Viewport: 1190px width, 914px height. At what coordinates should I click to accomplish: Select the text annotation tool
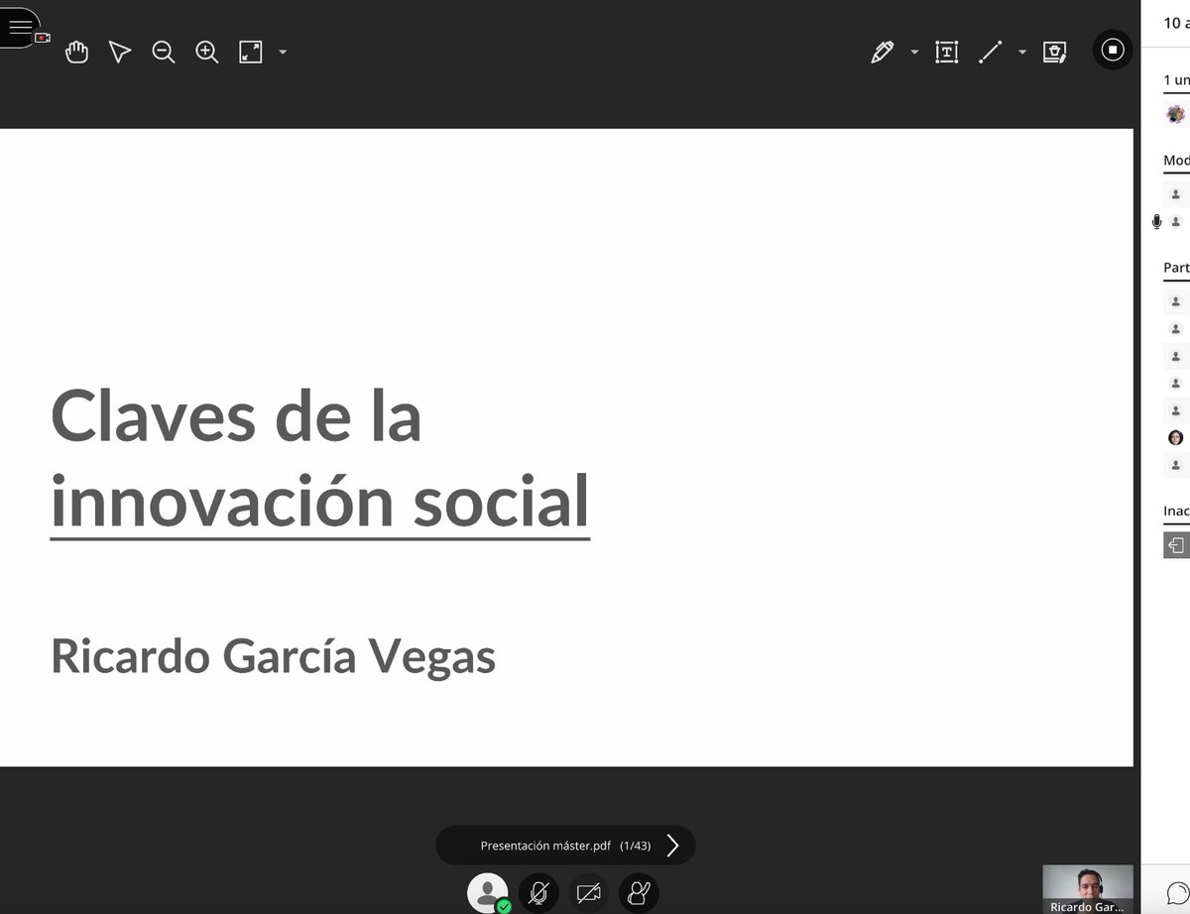click(947, 53)
